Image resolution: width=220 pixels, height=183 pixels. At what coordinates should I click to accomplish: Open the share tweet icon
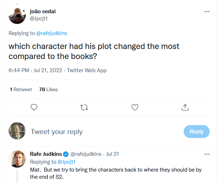[x=185, y=107]
